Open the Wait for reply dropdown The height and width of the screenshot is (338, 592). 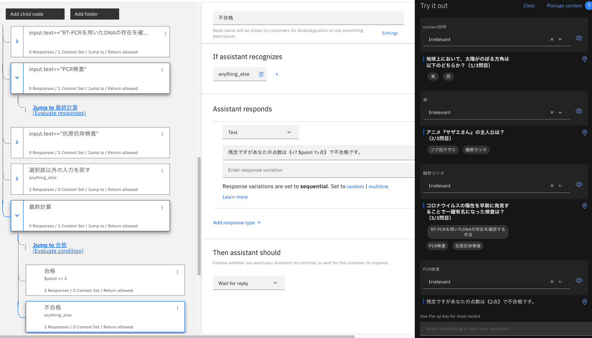248,283
